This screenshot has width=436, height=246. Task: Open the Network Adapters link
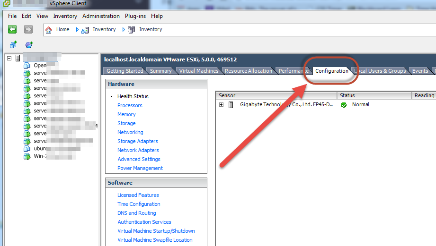(138, 150)
